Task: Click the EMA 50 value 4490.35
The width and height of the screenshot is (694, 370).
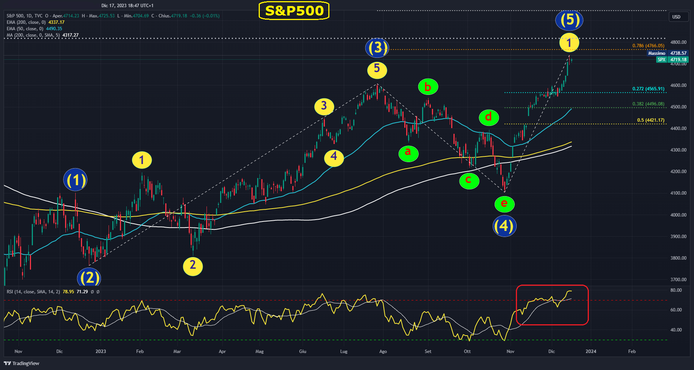Action: (x=54, y=29)
